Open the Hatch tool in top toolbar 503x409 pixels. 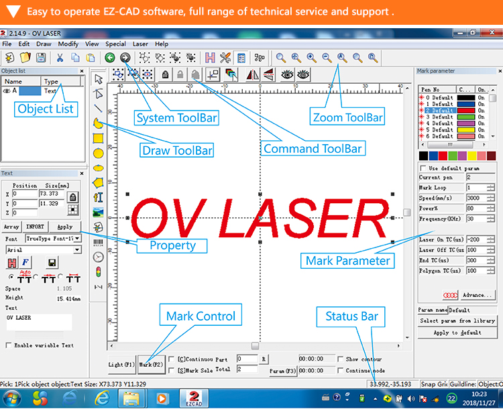coord(210,58)
